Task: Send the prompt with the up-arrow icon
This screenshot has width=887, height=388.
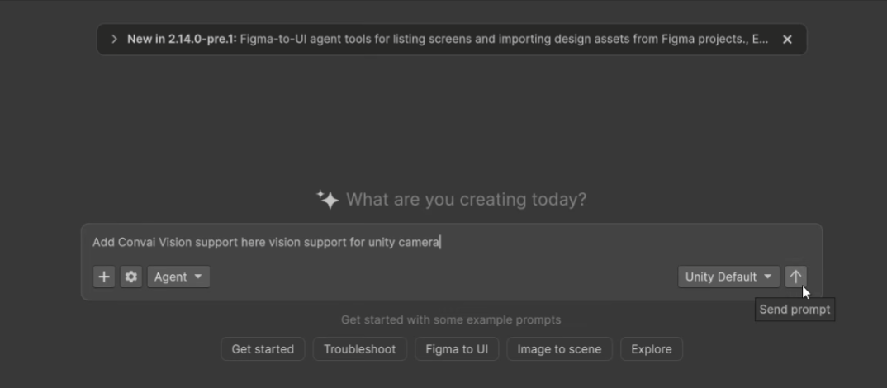Action: coord(796,277)
